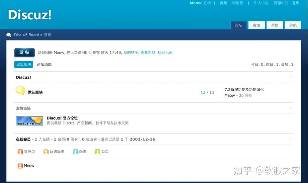
Task: Click the record date 2002-12-16
Action: 142,139
